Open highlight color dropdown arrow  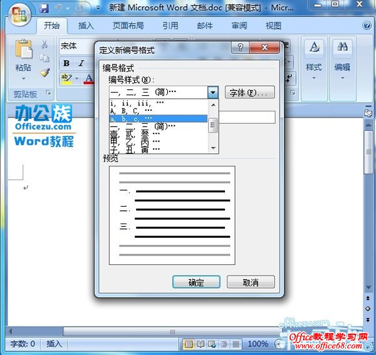[77, 78]
